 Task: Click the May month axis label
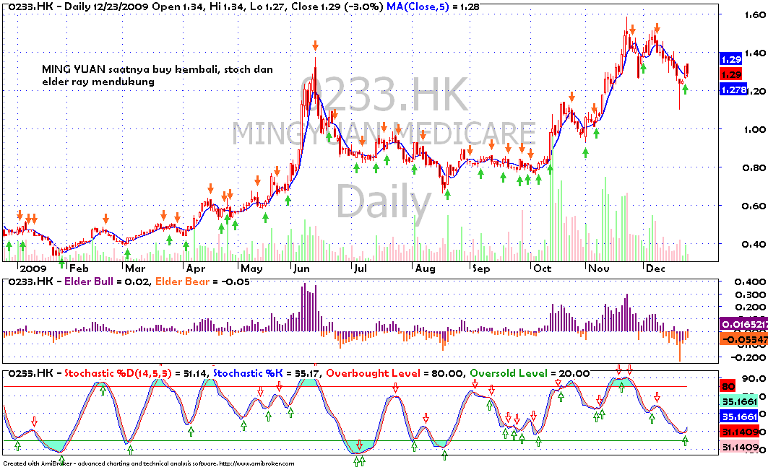click(x=251, y=269)
